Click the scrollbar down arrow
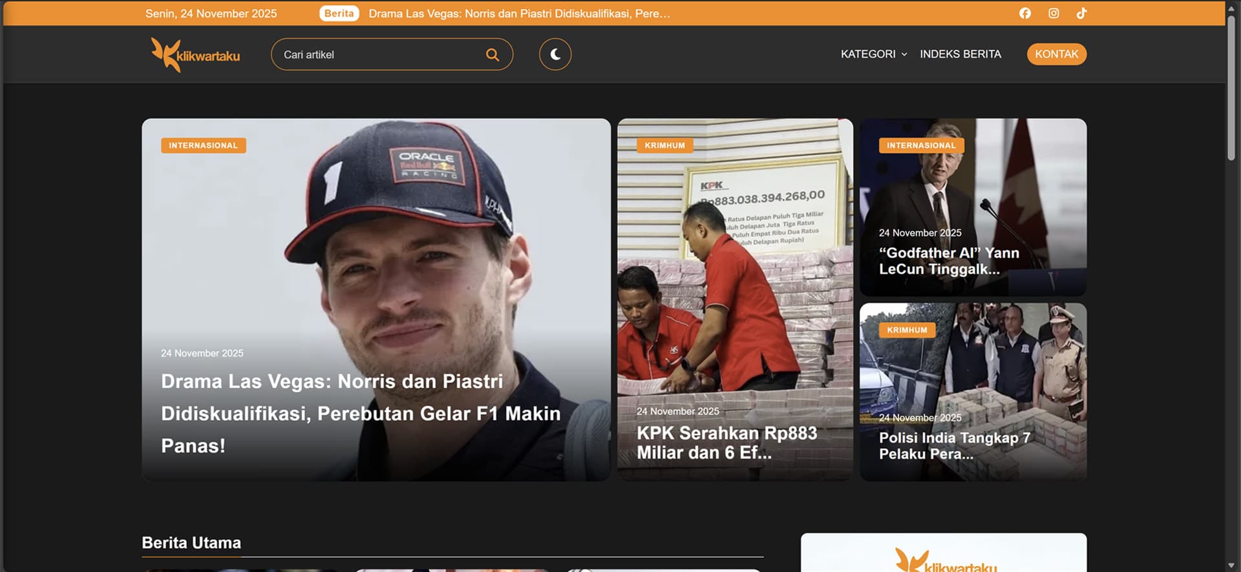This screenshot has width=1241, height=572. click(x=1231, y=566)
